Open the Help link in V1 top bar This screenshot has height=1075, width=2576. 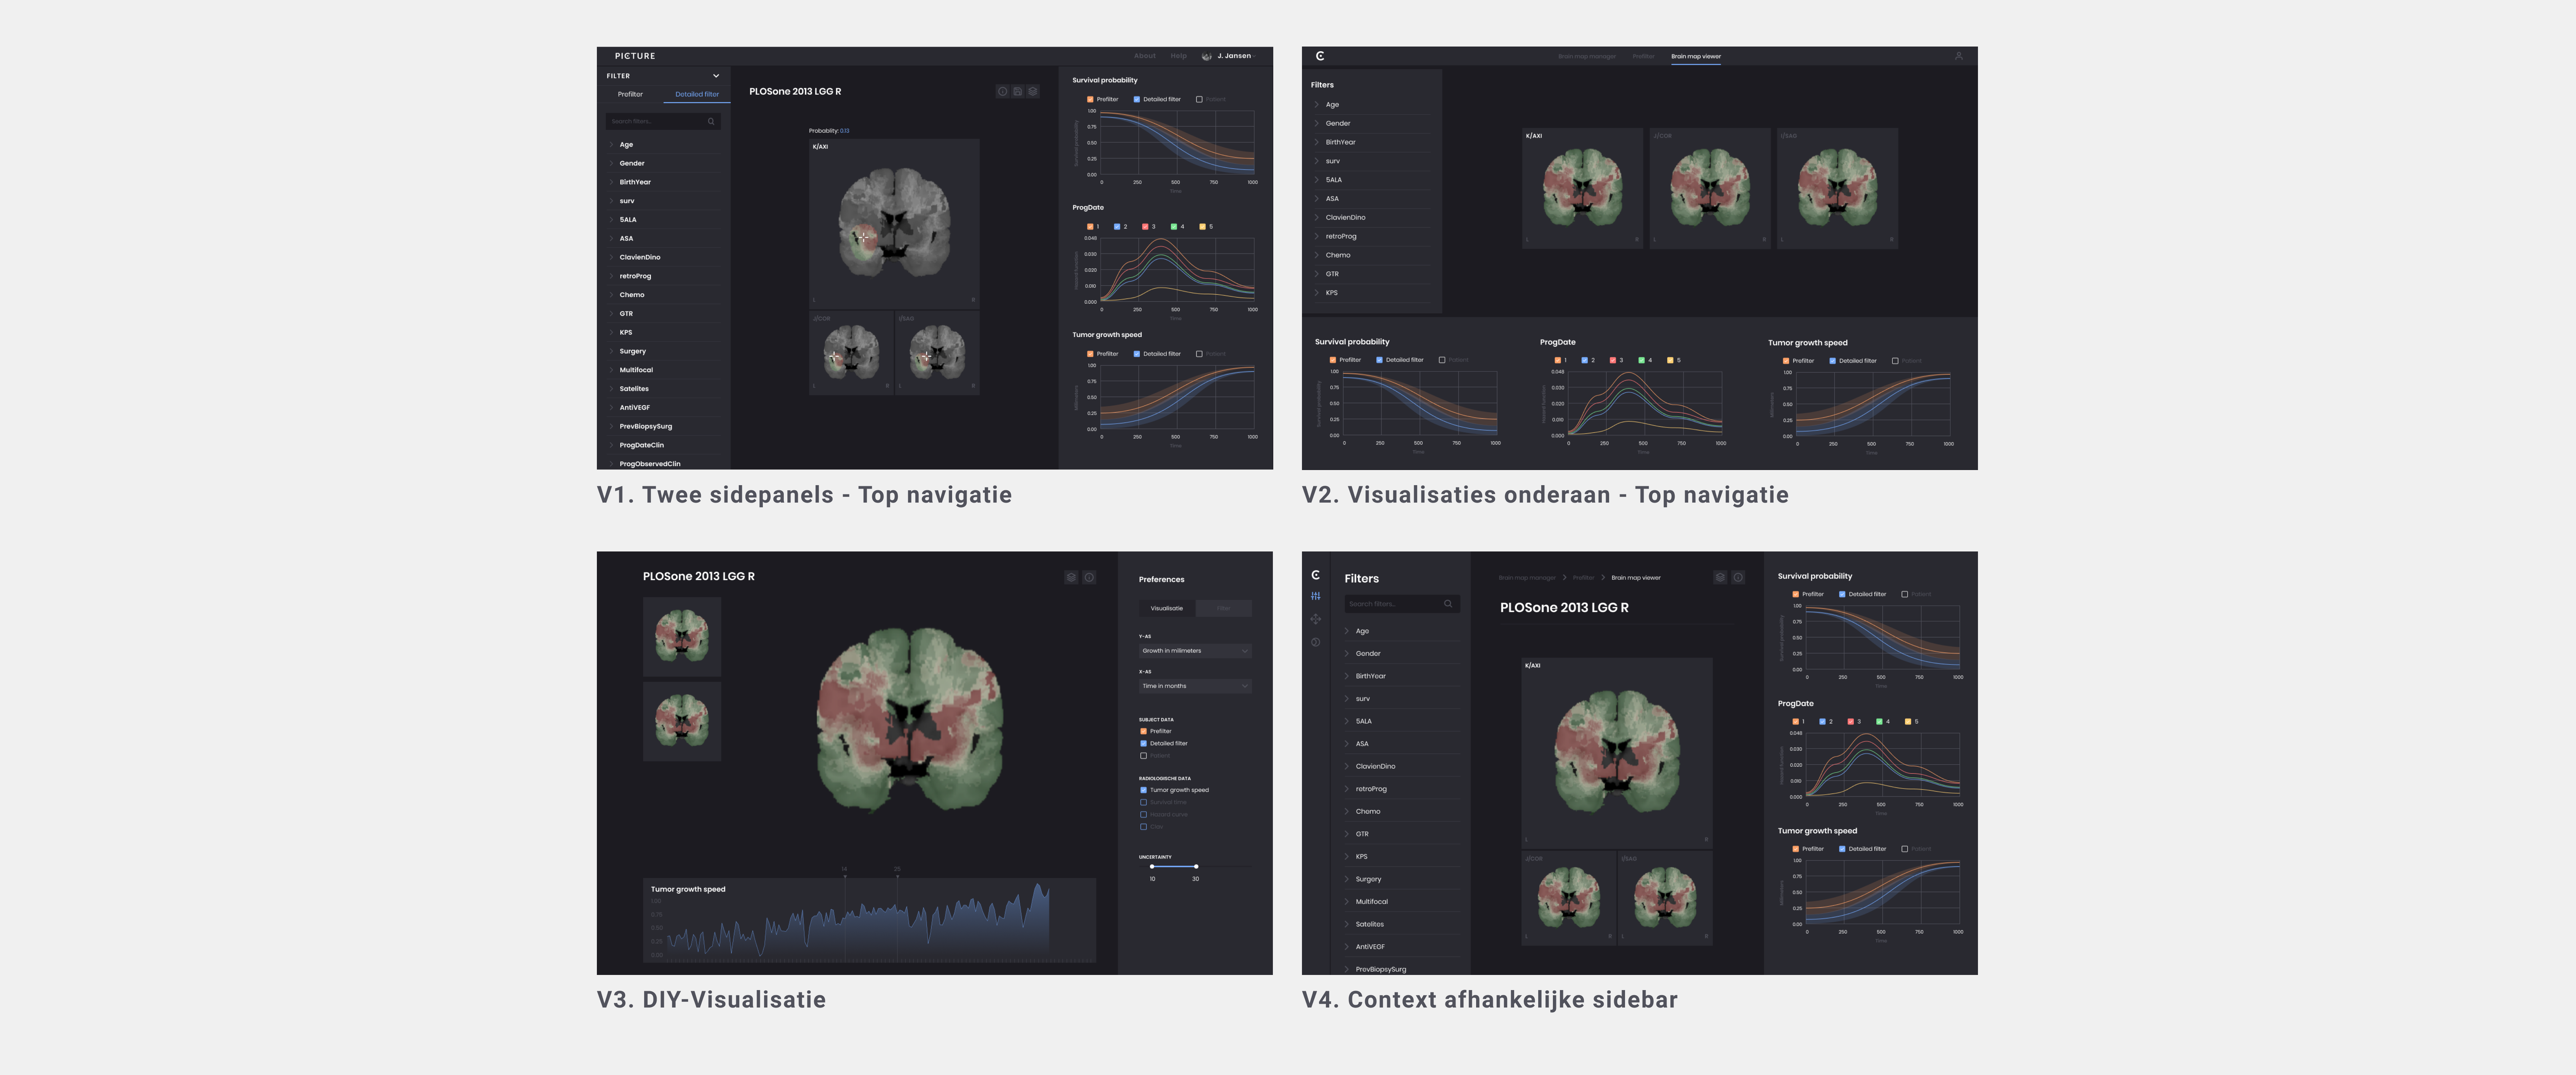[1179, 56]
